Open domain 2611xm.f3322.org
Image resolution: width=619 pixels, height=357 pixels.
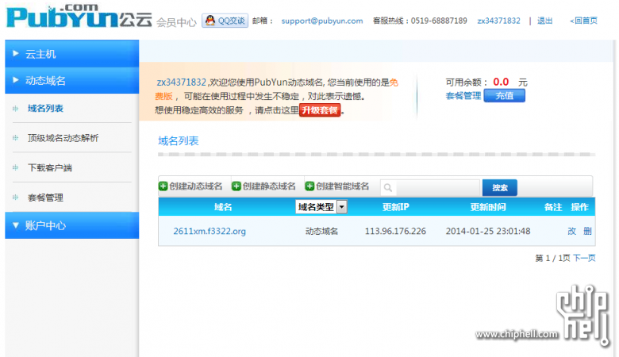point(210,231)
